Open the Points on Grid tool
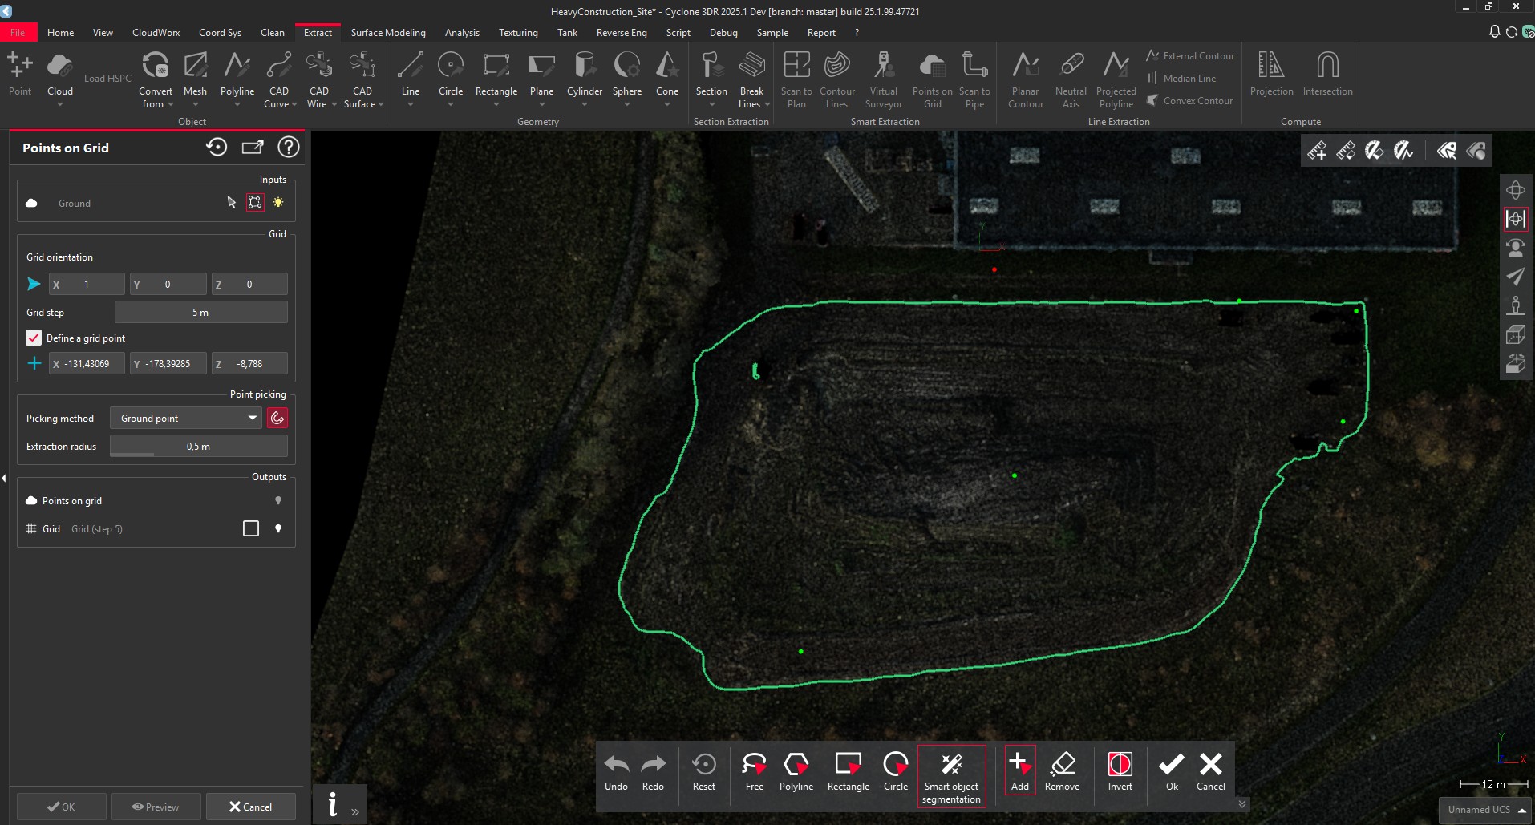This screenshot has width=1535, height=825. (x=930, y=78)
